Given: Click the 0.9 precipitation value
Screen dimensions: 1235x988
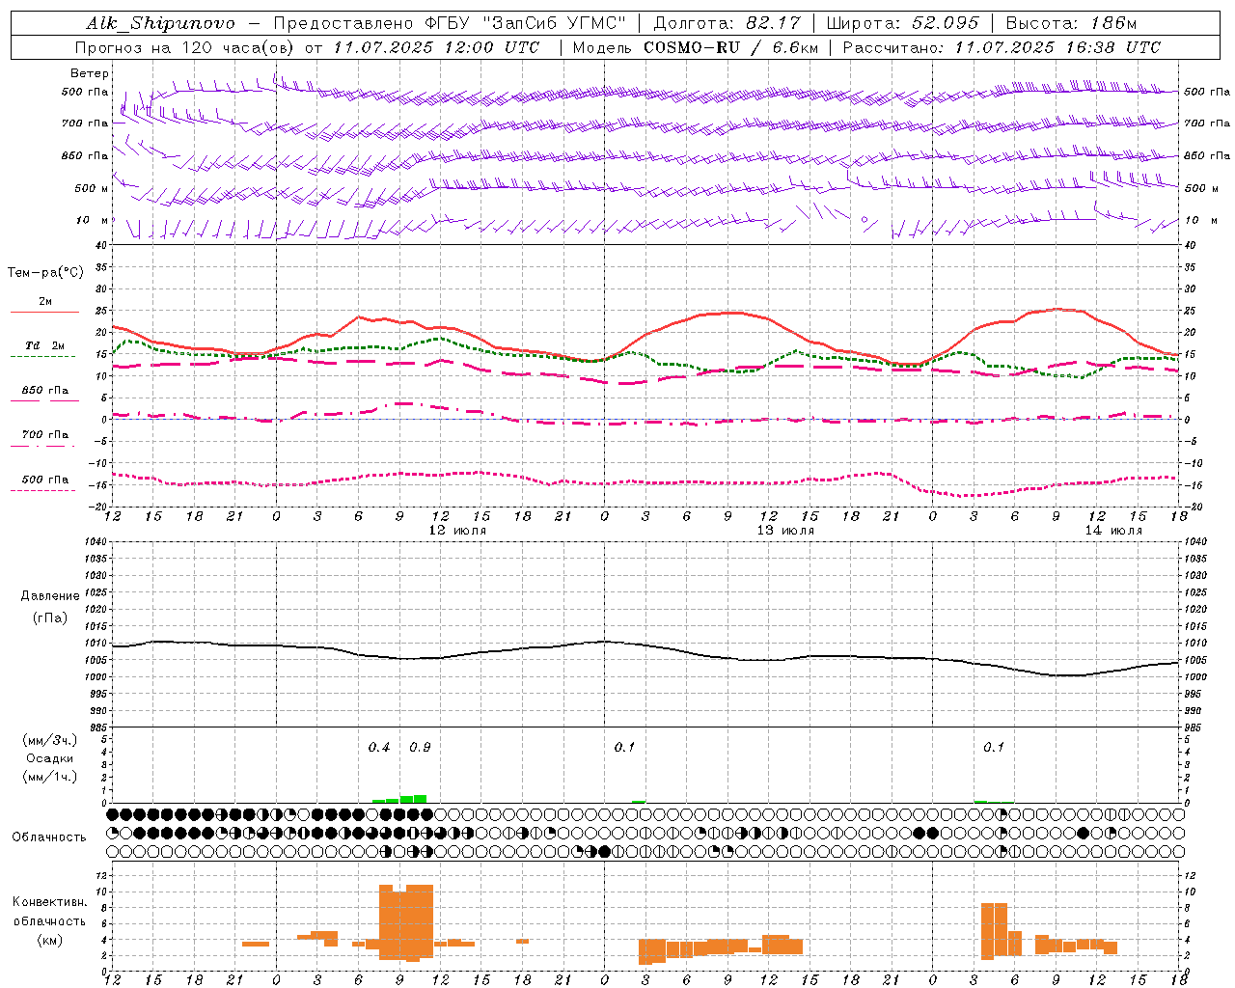Looking at the screenshot, I should pos(420,748).
